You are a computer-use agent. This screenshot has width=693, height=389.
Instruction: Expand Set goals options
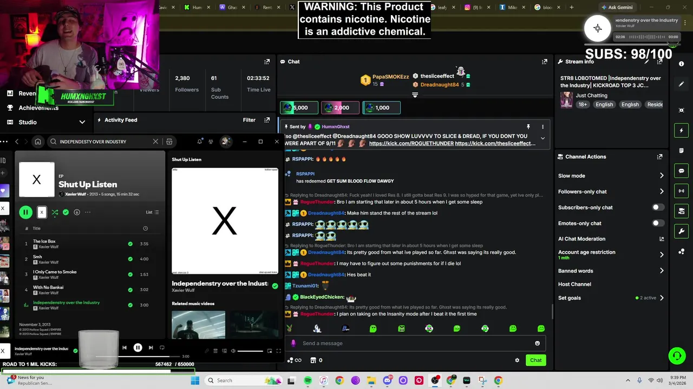tap(611, 298)
